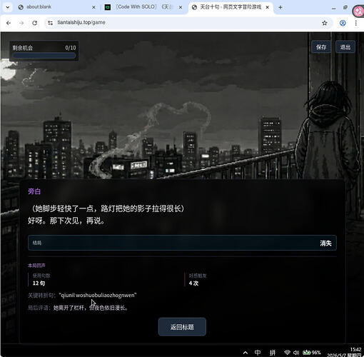364x357 pixels.
Task: Reload the page with the refresh icon
Action: click(34, 23)
